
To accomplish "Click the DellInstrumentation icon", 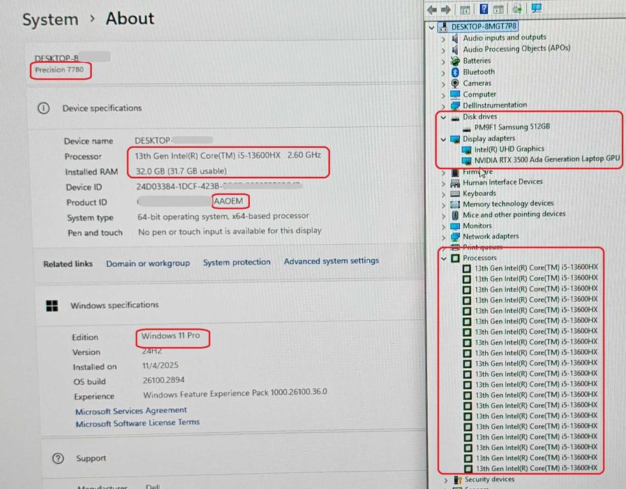I will click(x=455, y=105).
